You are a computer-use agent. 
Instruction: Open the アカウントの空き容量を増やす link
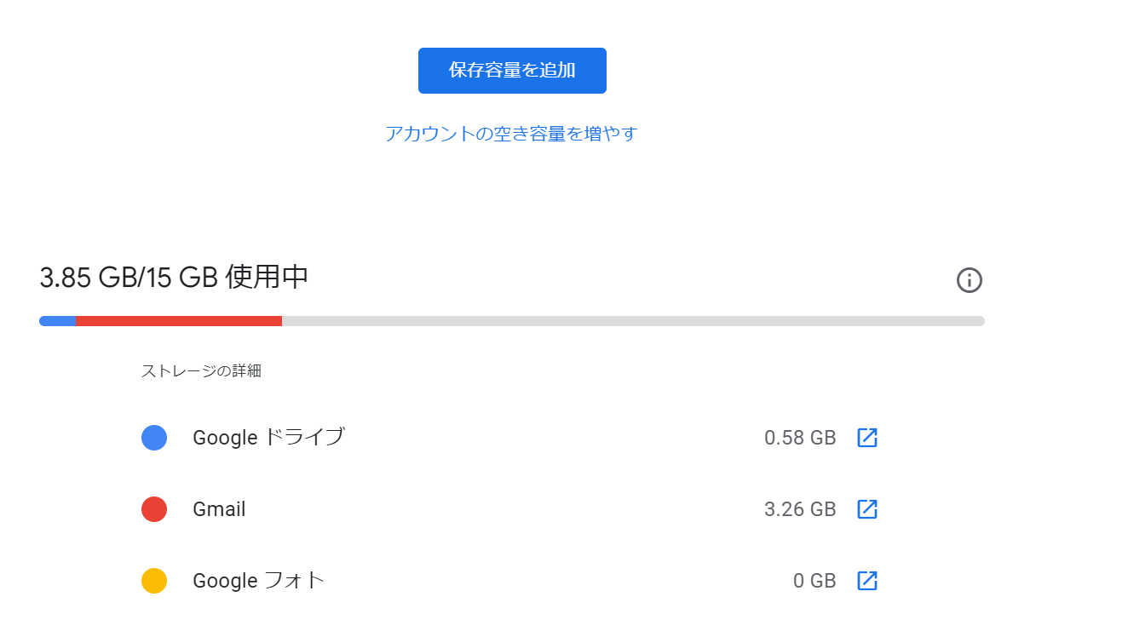tap(511, 134)
